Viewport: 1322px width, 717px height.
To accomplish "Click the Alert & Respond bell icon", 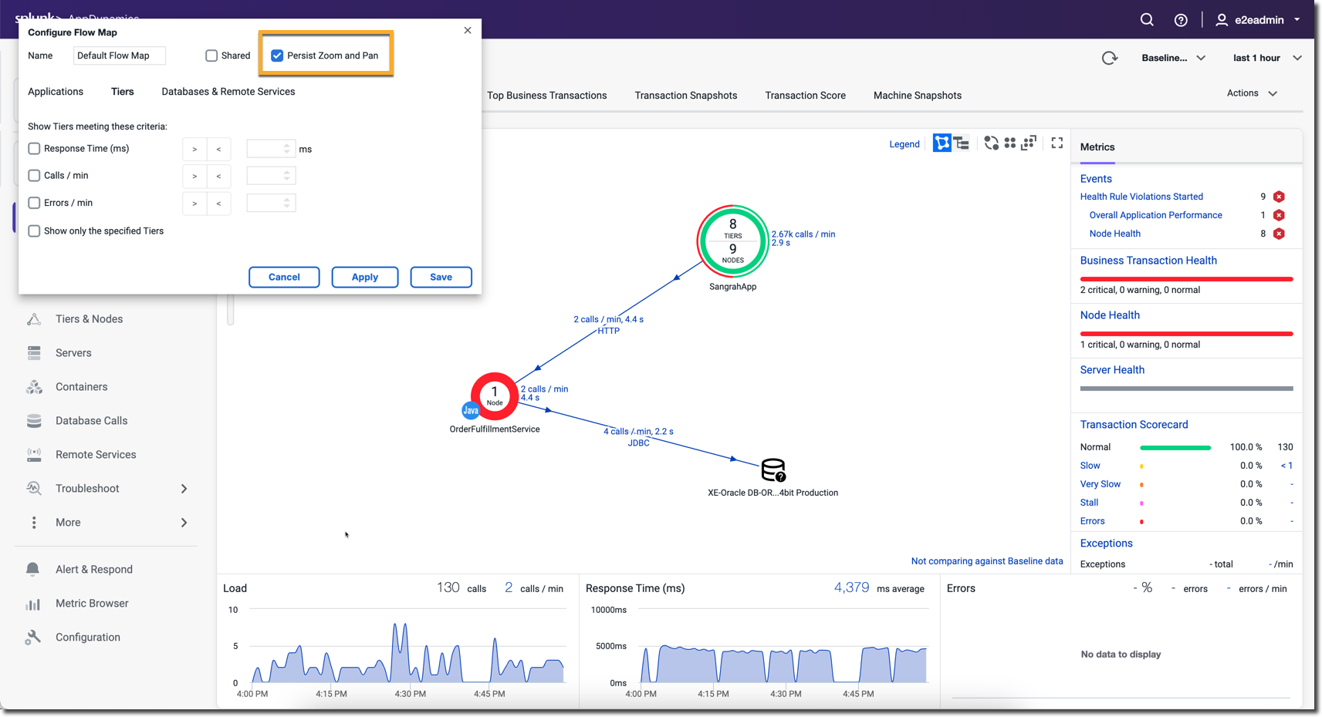I will [32, 570].
